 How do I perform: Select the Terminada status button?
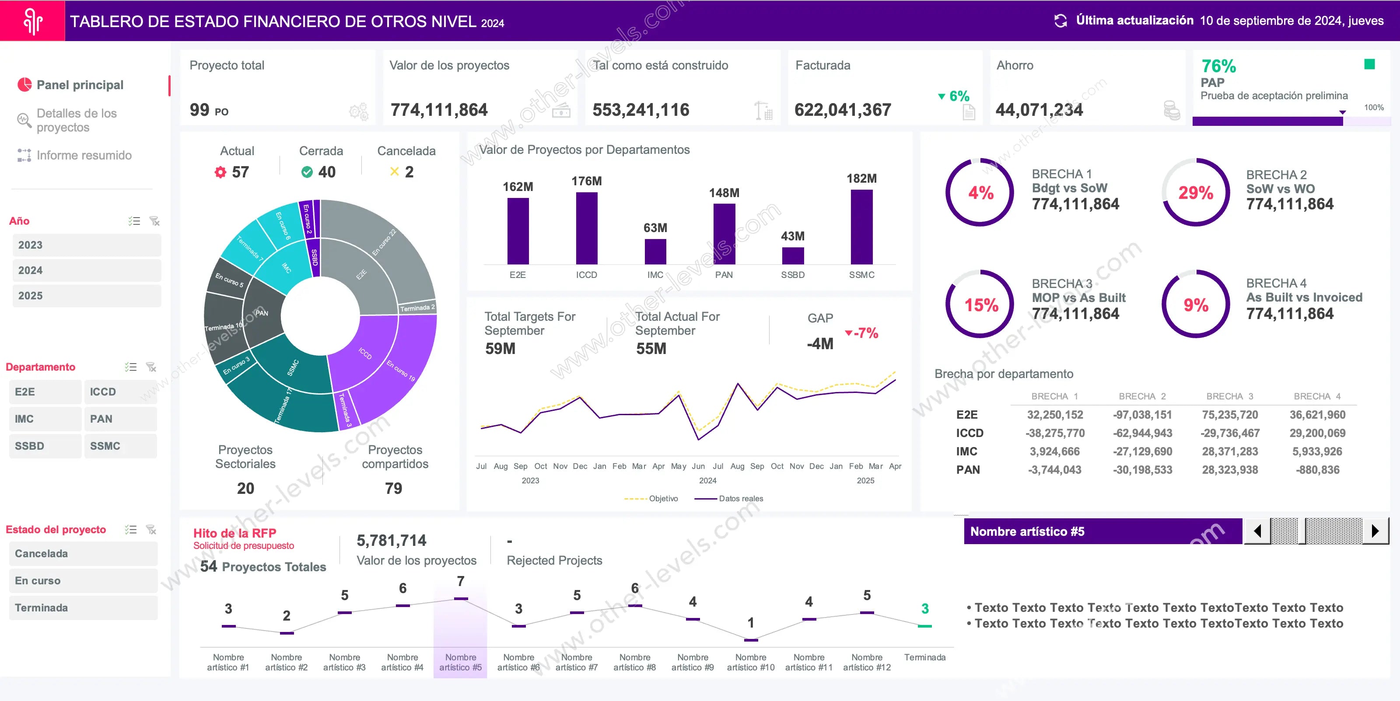tap(83, 608)
